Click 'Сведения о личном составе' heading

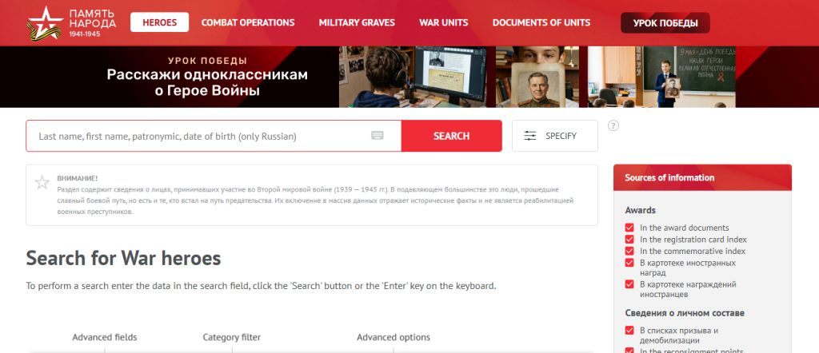(x=685, y=313)
